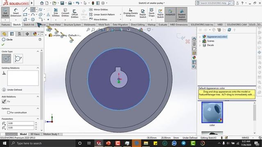Open DisplayManager tab in left panel
This screenshot has height=147, width=262.
point(35,34)
